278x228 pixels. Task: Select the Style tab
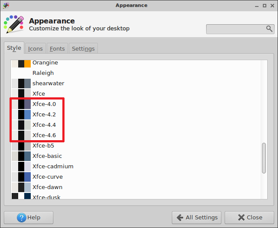coord(14,48)
